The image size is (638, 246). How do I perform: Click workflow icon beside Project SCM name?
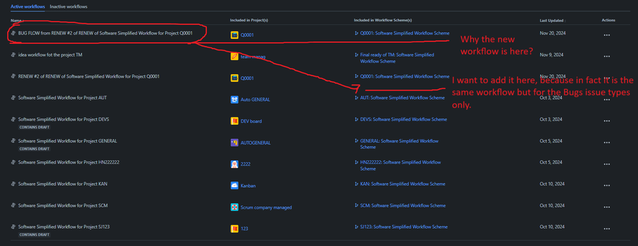[13, 205]
